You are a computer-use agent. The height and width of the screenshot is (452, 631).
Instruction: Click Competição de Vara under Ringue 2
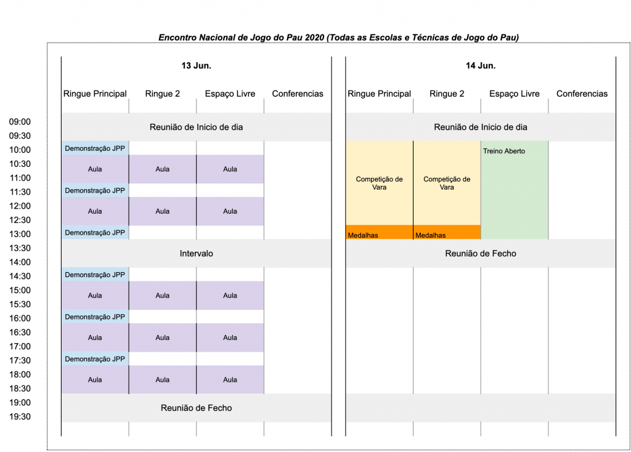click(447, 183)
